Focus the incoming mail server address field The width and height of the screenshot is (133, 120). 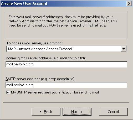(x=66, y=64)
